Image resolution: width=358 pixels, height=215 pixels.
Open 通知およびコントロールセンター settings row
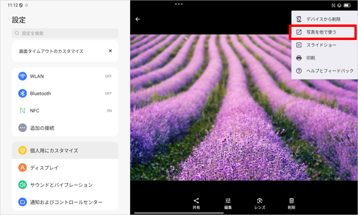(65, 202)
